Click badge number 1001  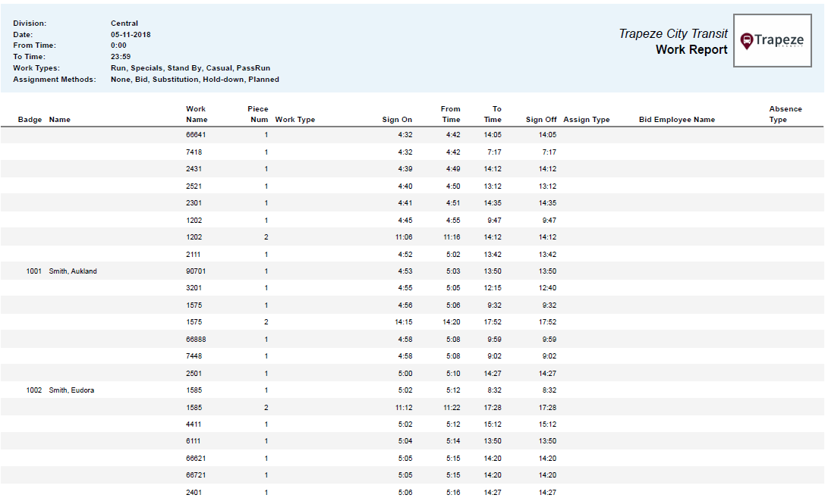[33, 271]
